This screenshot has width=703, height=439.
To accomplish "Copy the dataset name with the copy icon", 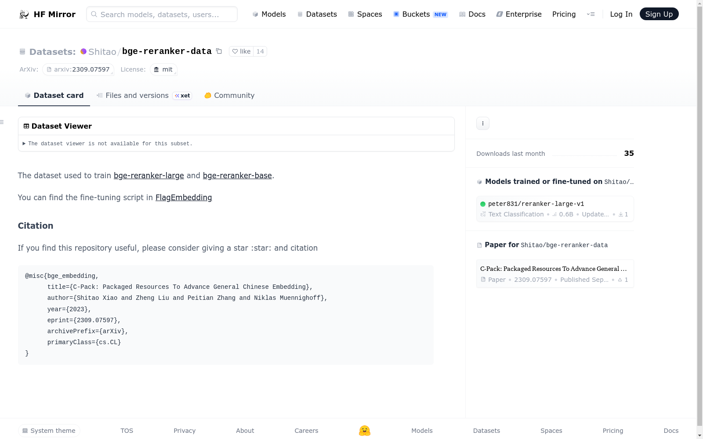I will pyautogui.click(x=219, y=51).
